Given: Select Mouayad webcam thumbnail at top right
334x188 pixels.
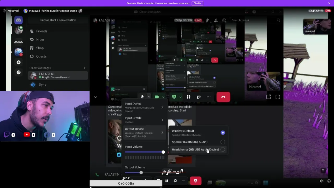Looking at the screenshot, I should [x=317, y=26].
